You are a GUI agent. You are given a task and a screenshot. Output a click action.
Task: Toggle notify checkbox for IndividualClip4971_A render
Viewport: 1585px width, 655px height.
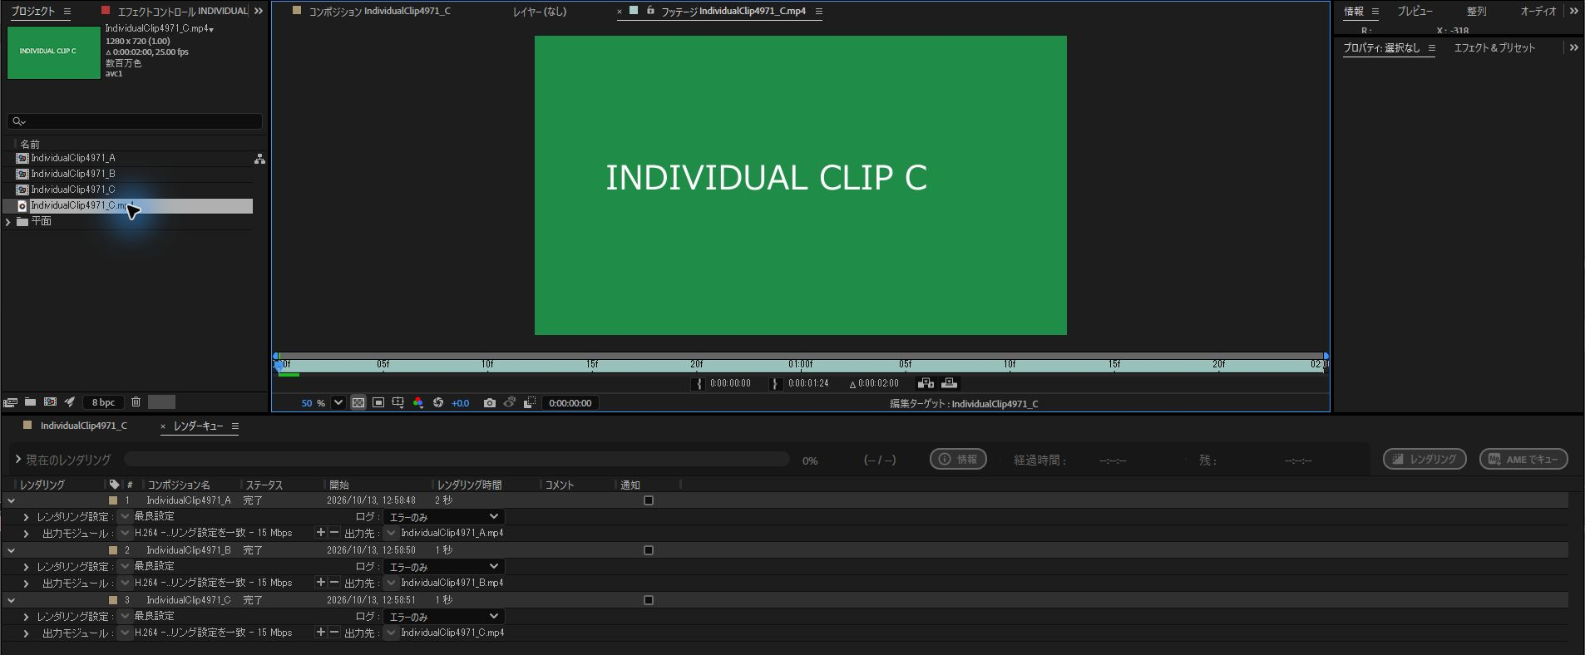(649, 500)
